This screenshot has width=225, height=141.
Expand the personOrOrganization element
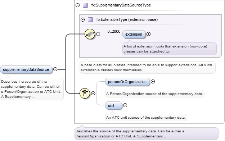[x=153, y=82]
